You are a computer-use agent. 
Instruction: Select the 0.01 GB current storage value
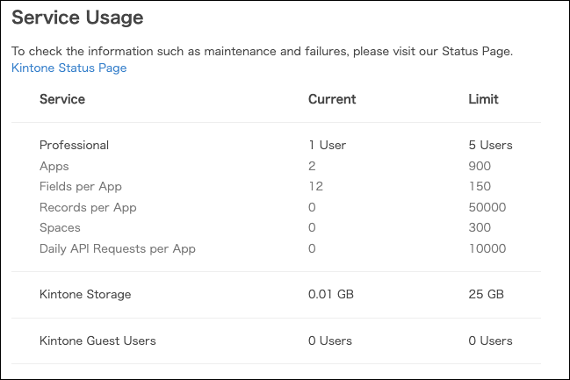coord(332,294)
